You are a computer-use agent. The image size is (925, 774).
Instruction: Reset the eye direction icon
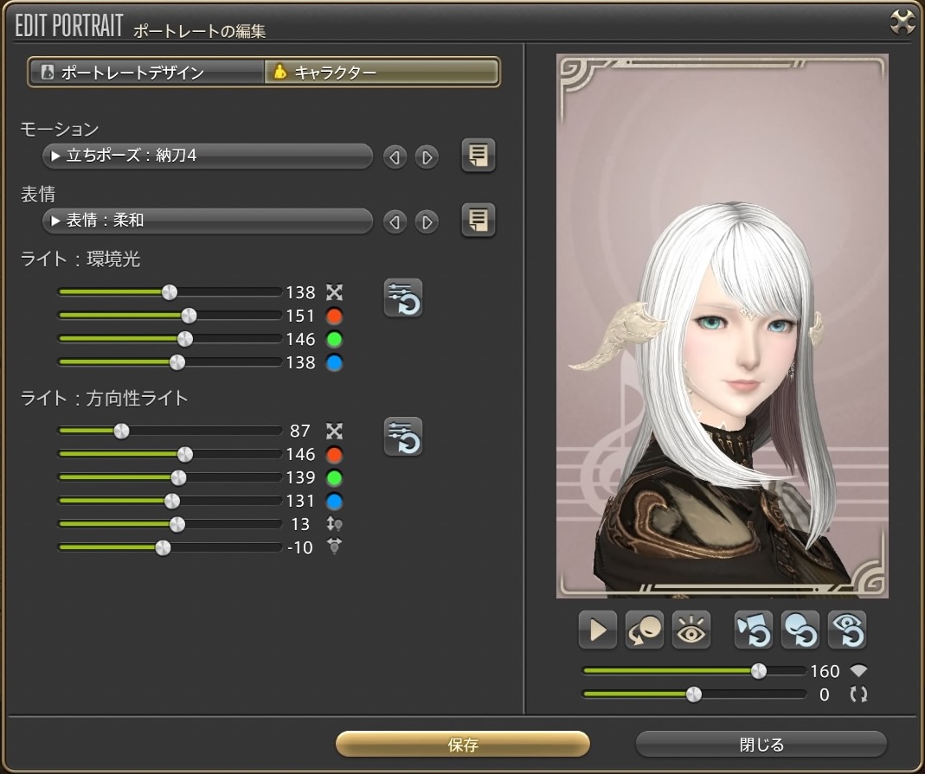point(846,630)
